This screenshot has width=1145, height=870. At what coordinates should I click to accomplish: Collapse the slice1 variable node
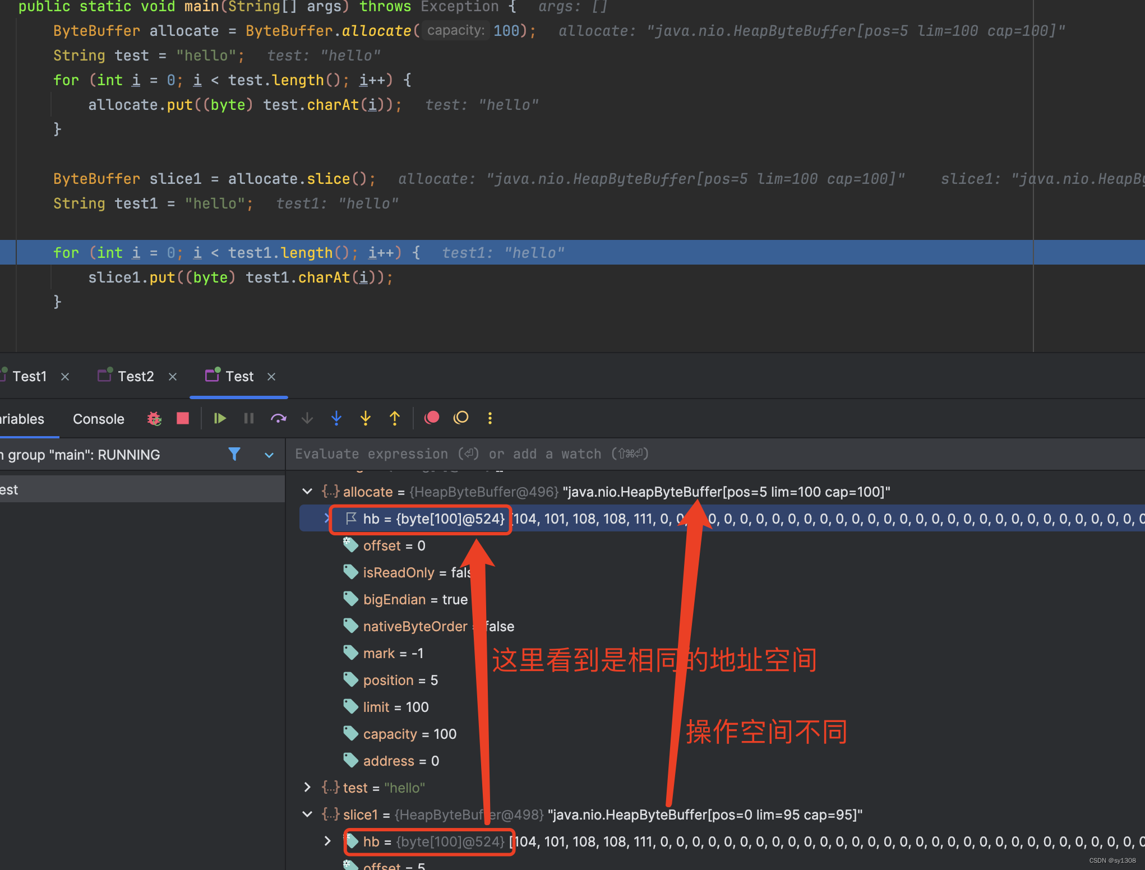pos(307,814)
